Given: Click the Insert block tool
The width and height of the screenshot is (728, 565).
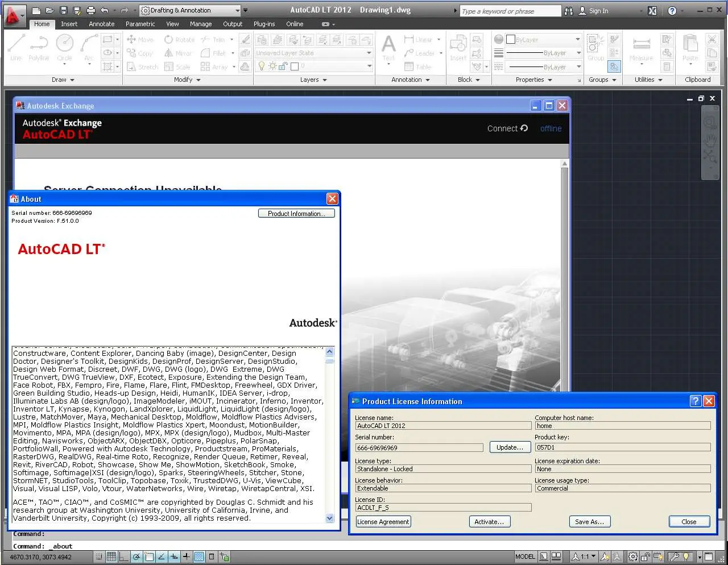Looking at the screenshot, I should coord(458,48).
